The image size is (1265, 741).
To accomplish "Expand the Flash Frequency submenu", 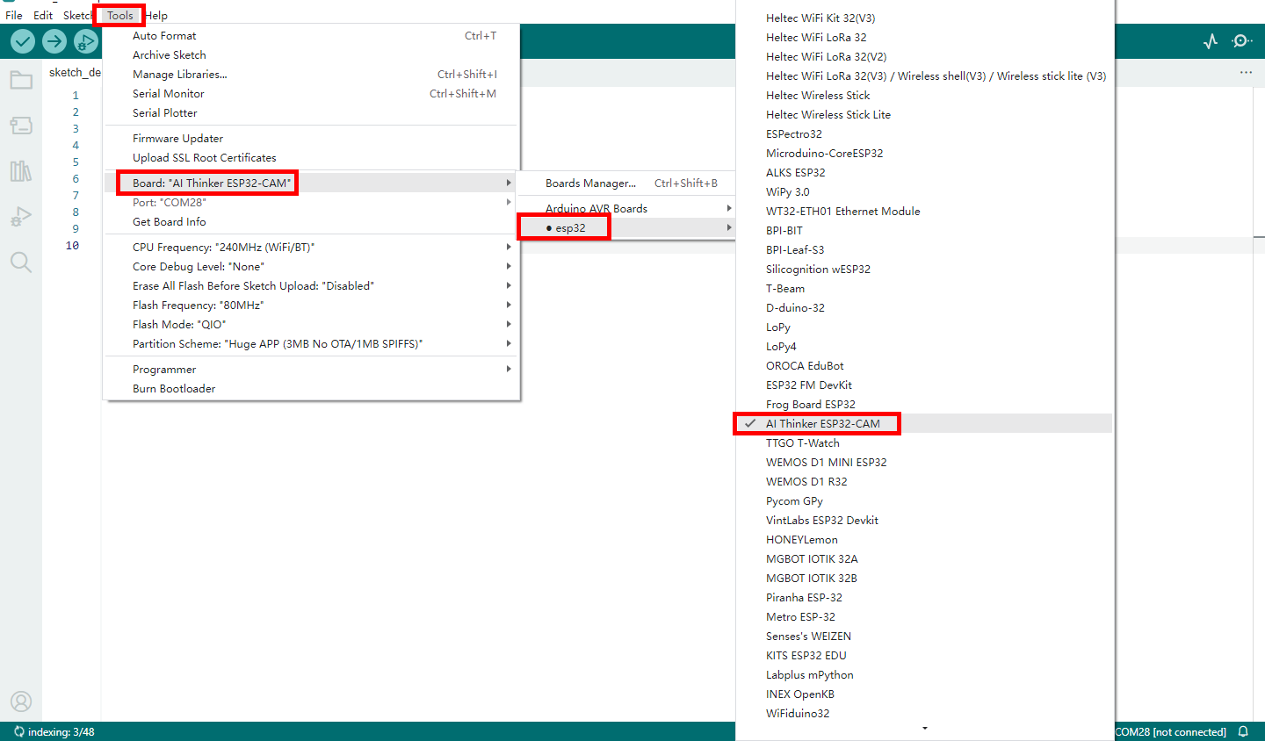I will click(x=312, y=306).
